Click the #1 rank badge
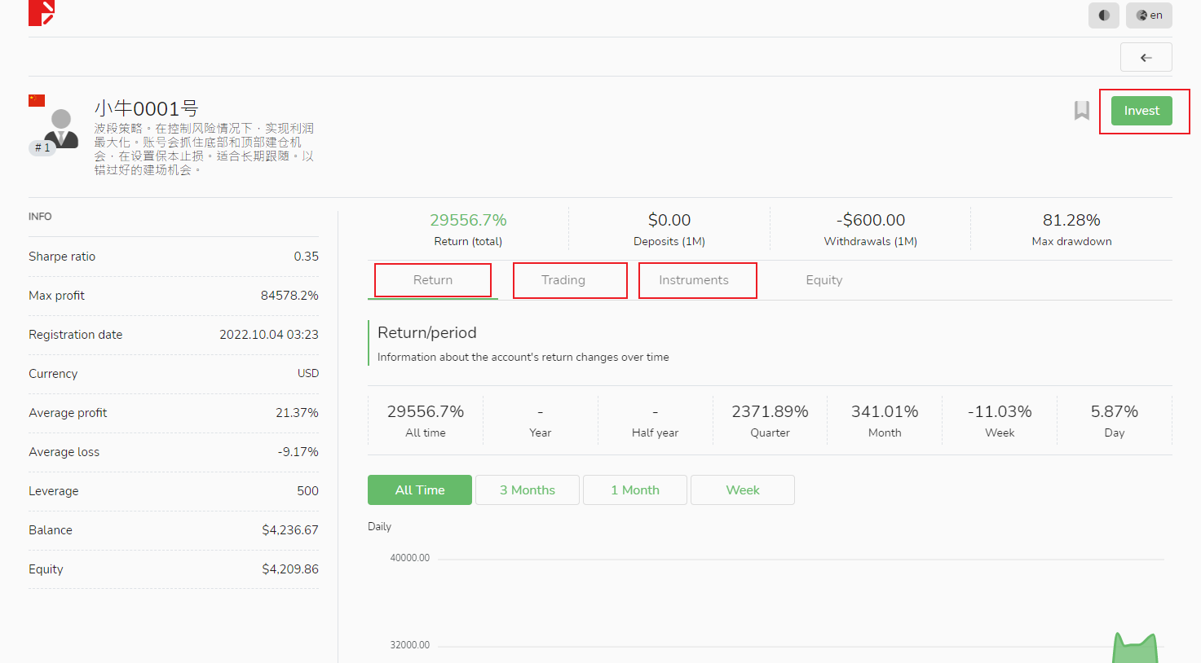1201x663 pixels. coord(42,147)
